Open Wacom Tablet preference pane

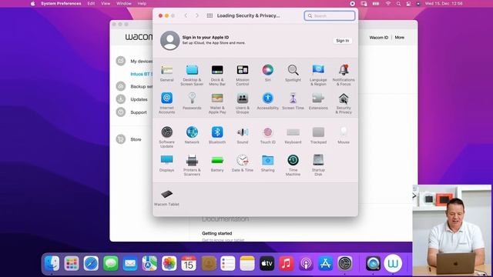[x=166, y=198]
